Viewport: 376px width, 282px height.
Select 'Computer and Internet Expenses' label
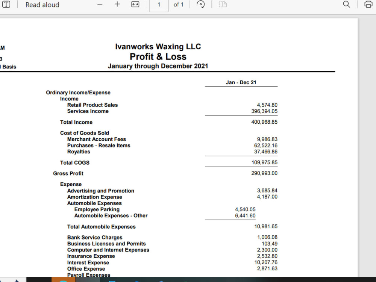[108, 250]
